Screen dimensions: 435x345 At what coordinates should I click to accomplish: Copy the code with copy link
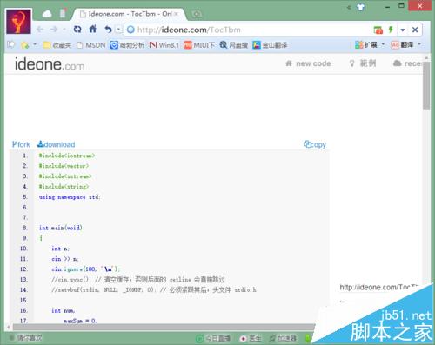point(315,144)
